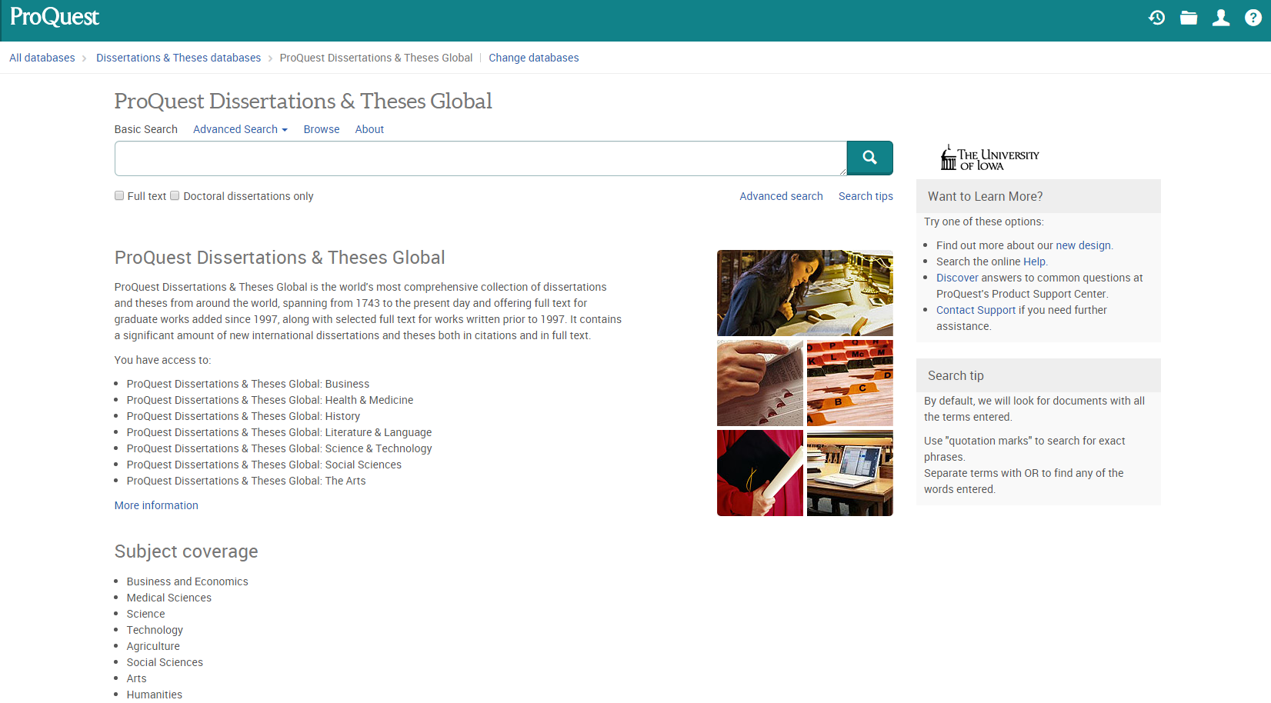The image size is (1271, 703).
Task: Click the Contact Support link
Action: click(x=976, y=310)
